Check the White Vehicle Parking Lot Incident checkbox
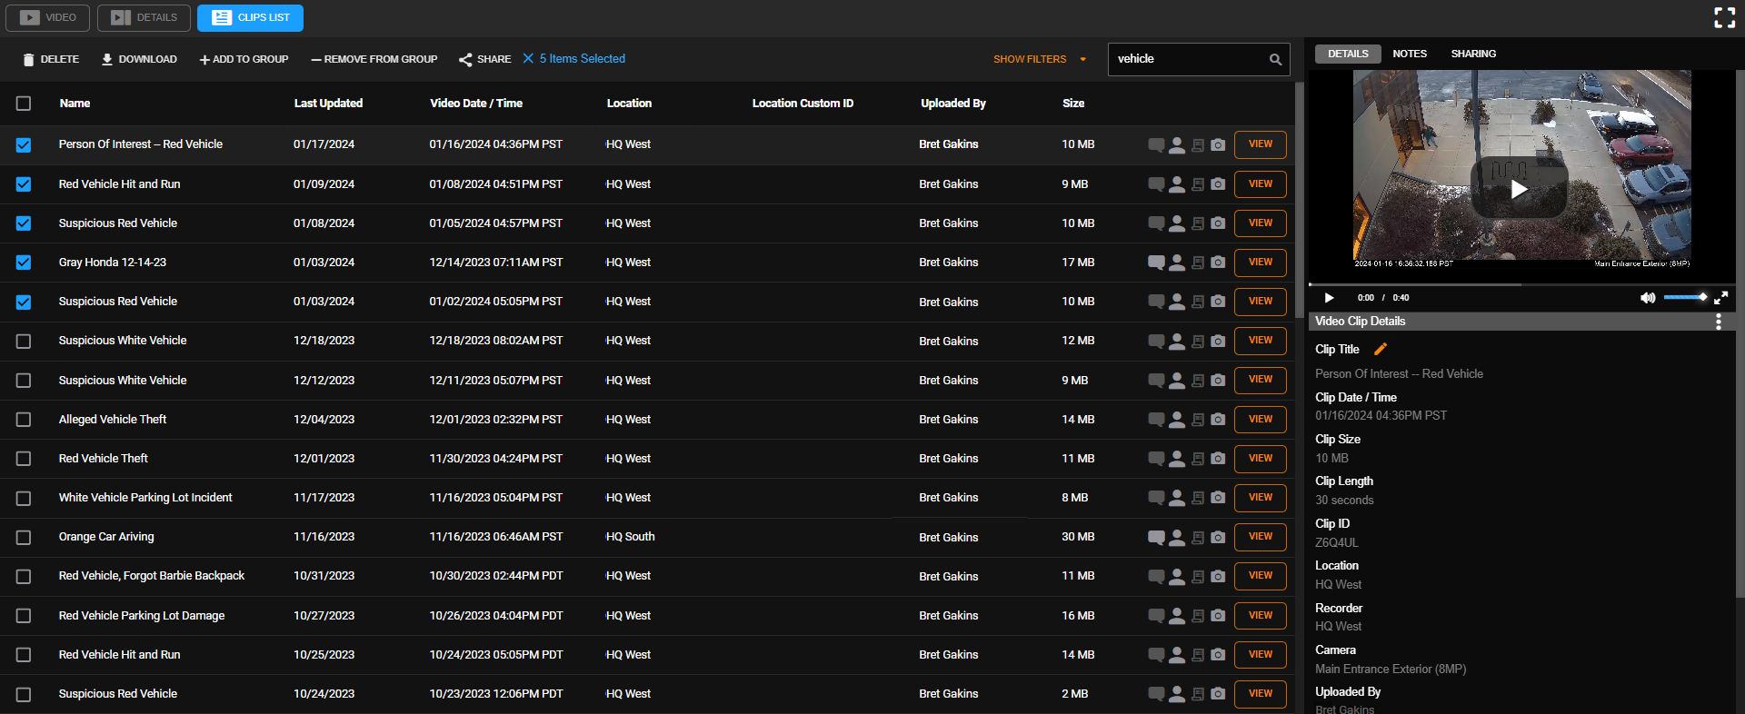 pyautogui.click(x=24, y=499)
